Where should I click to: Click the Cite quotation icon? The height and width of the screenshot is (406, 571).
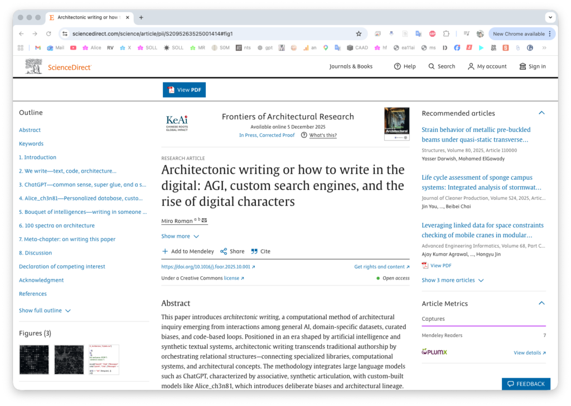coord(254,251)
